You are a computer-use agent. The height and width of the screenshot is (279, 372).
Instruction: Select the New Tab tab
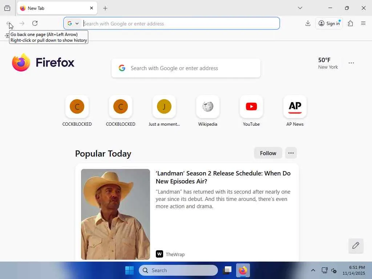click(57, 8)
